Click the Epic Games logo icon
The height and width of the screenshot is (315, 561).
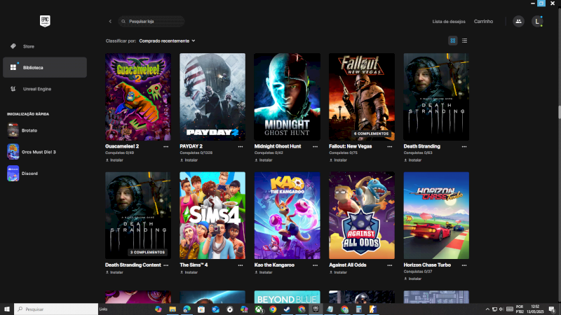[x=44, y=21]
